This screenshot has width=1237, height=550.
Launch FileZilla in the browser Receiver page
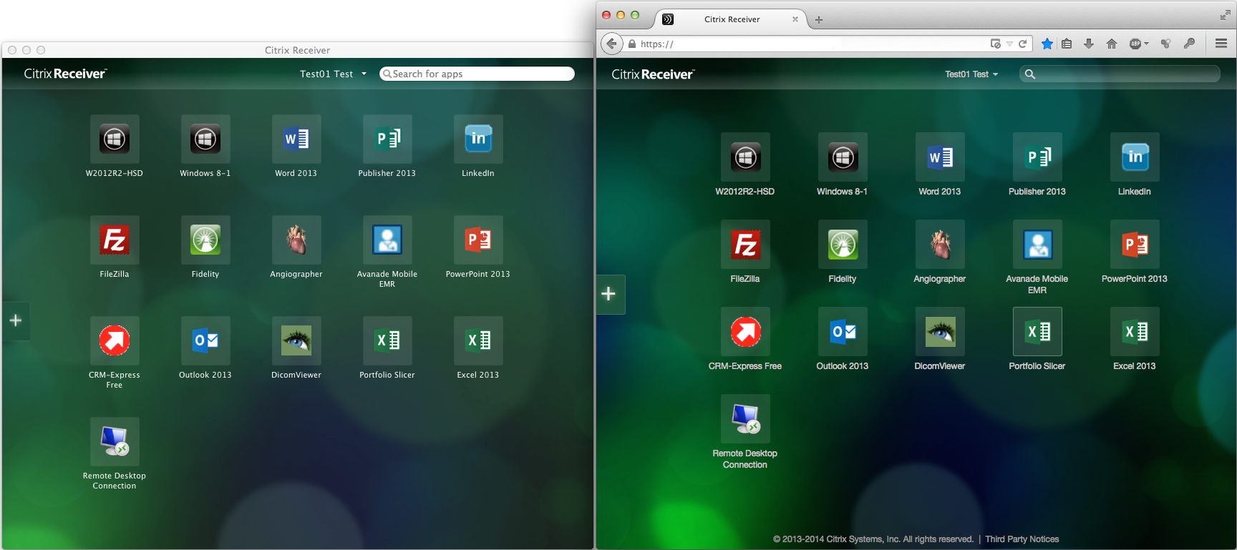tap(745, 245)
